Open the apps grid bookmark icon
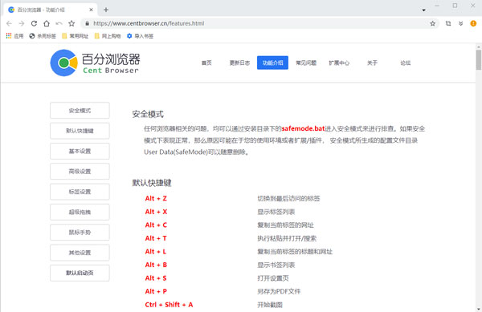The image size is (482, 312). click(x=9, y=36)
